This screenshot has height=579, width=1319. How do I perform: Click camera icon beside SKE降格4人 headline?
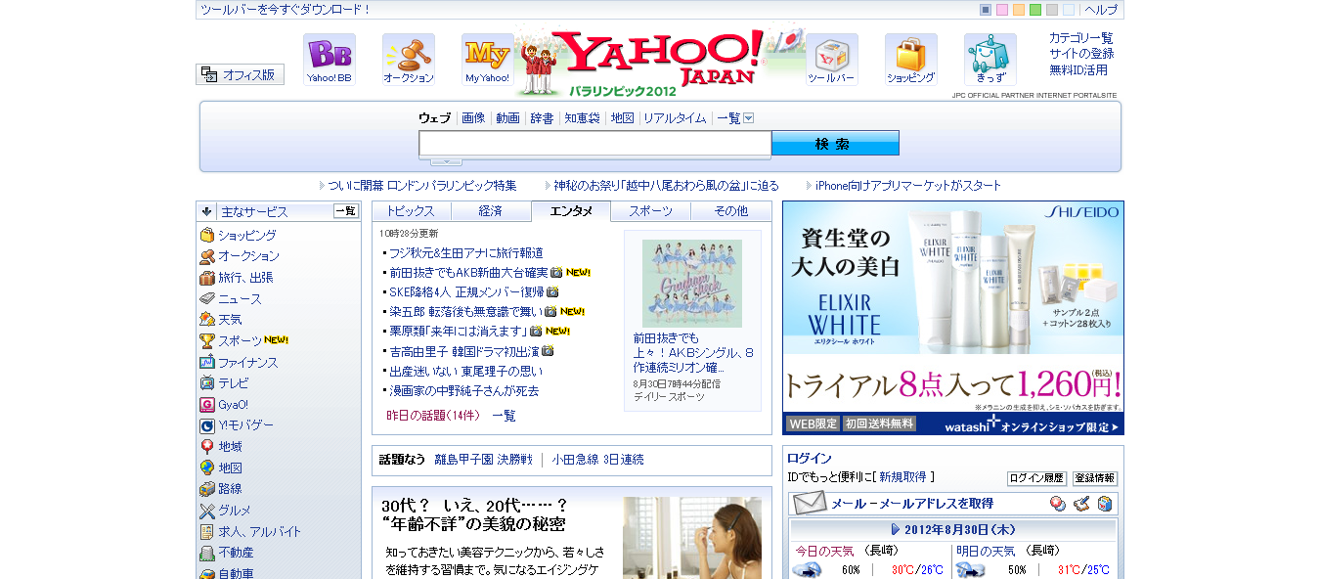(552, 291)
